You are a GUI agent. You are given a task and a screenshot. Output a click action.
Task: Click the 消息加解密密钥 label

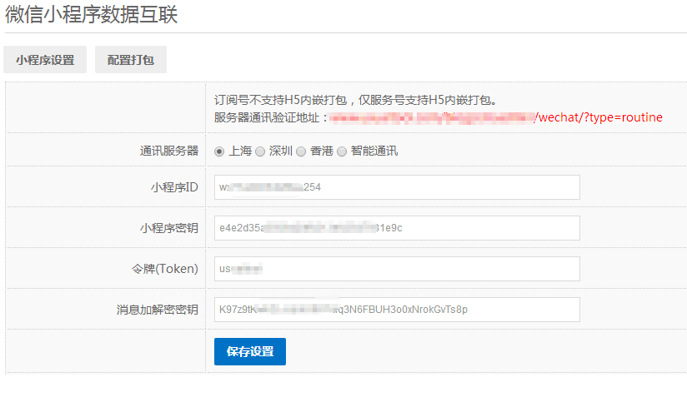tap(158, 310)
